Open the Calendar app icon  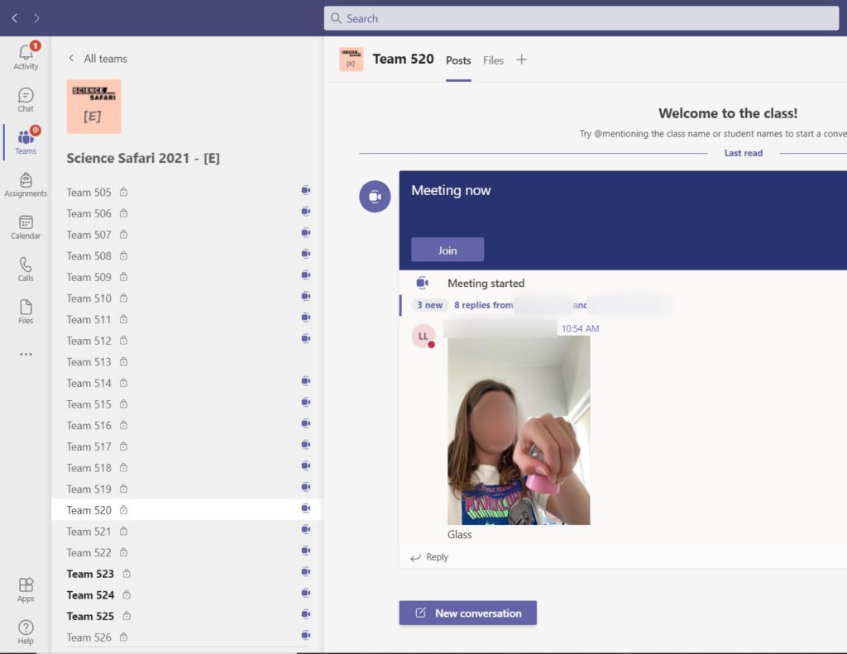[26, 227]
